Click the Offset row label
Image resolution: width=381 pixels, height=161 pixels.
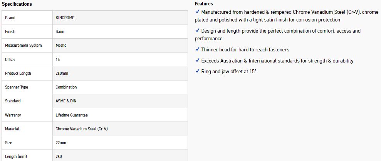pos(10,60)
